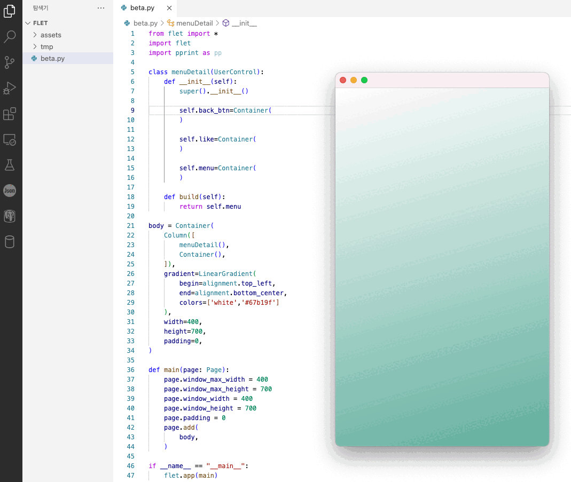Click the gradient area of the Flet app window
This screenshot has height=482, width=571.
pyautogui.click(x=442, y=267)
